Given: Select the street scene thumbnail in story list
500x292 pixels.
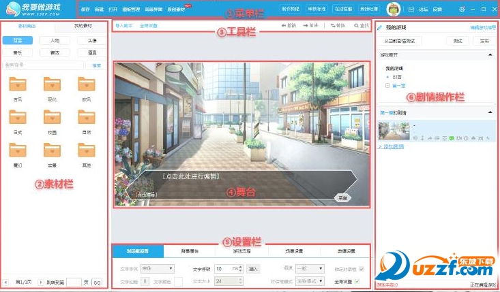Looking at the screenshot, I should (x=394, y=131).
